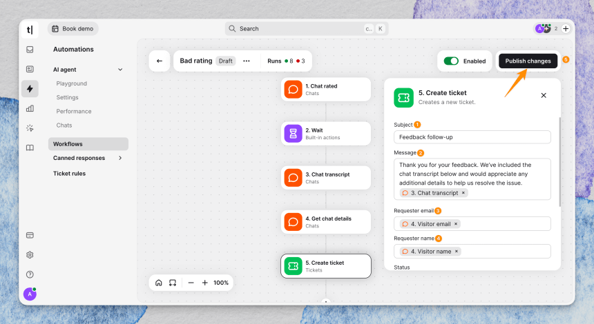Click the 3. Chat transcript tag in Message

434,193
